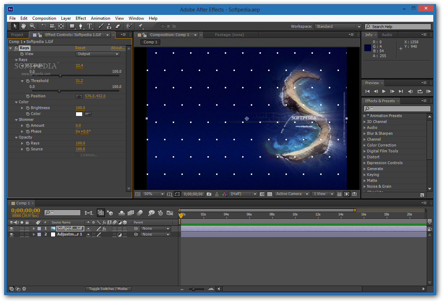Select the Unified Camera tool
The height and width of the screenshot is (302, 443).
[52, 26]
